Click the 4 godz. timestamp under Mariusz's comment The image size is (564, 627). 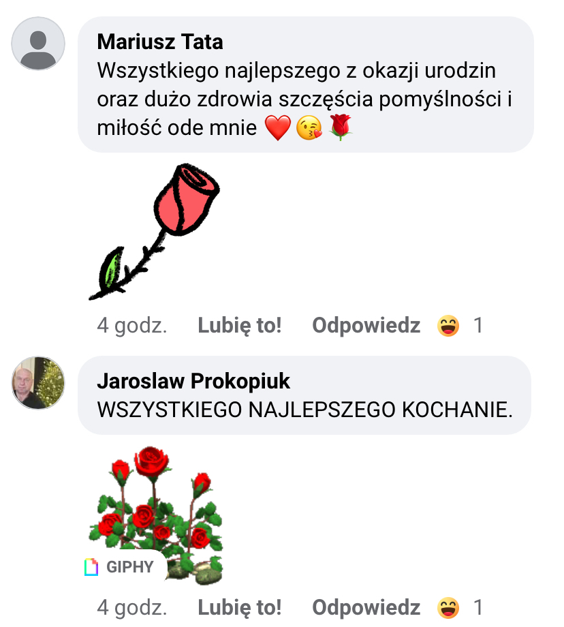click(132, 326)
